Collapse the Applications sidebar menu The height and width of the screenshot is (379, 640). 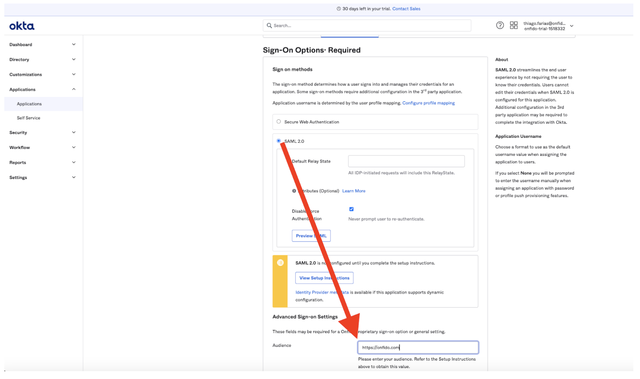tap(74, 89)
